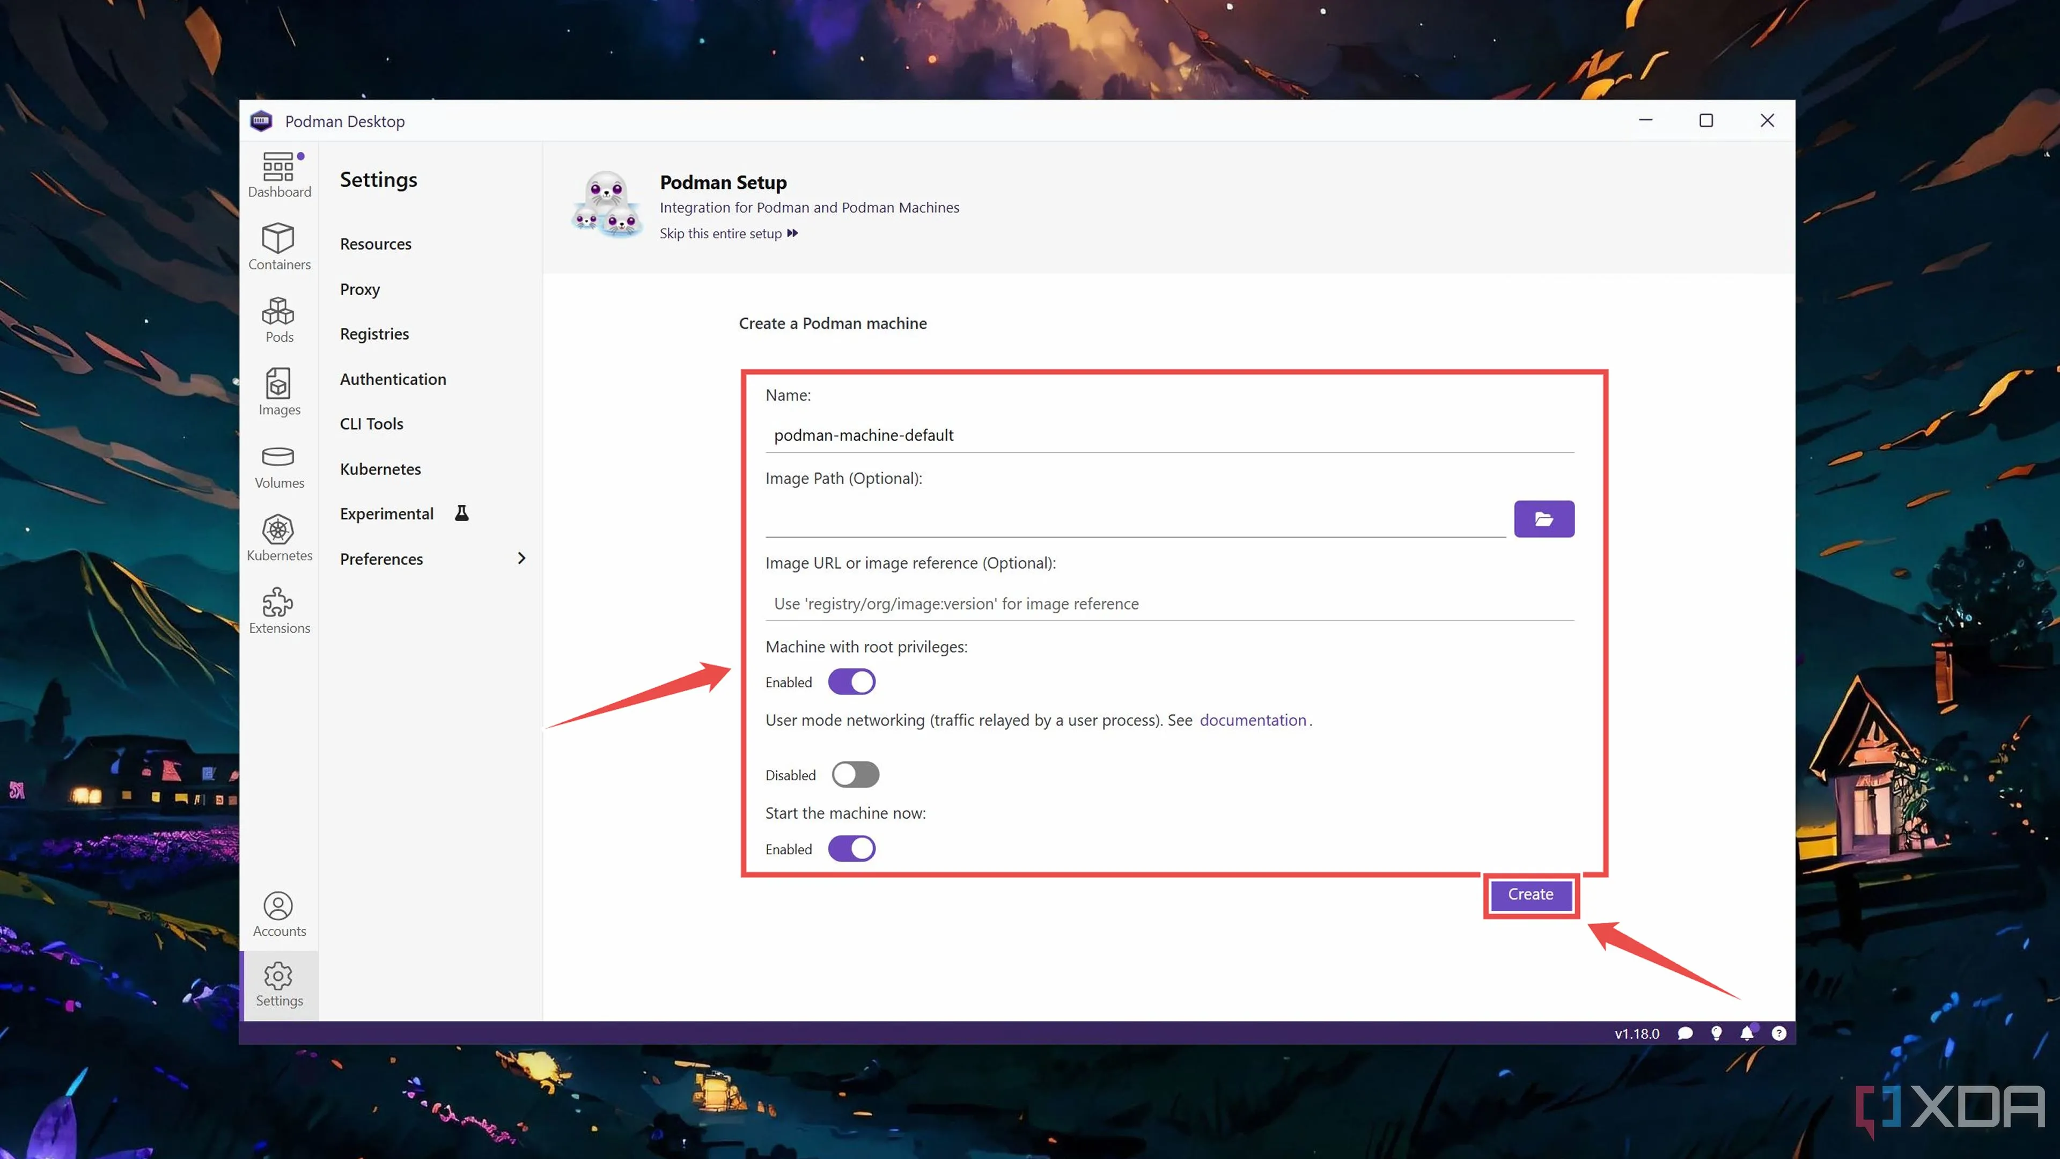Open the Images section

pyautogui.click(x=279, y=392)
